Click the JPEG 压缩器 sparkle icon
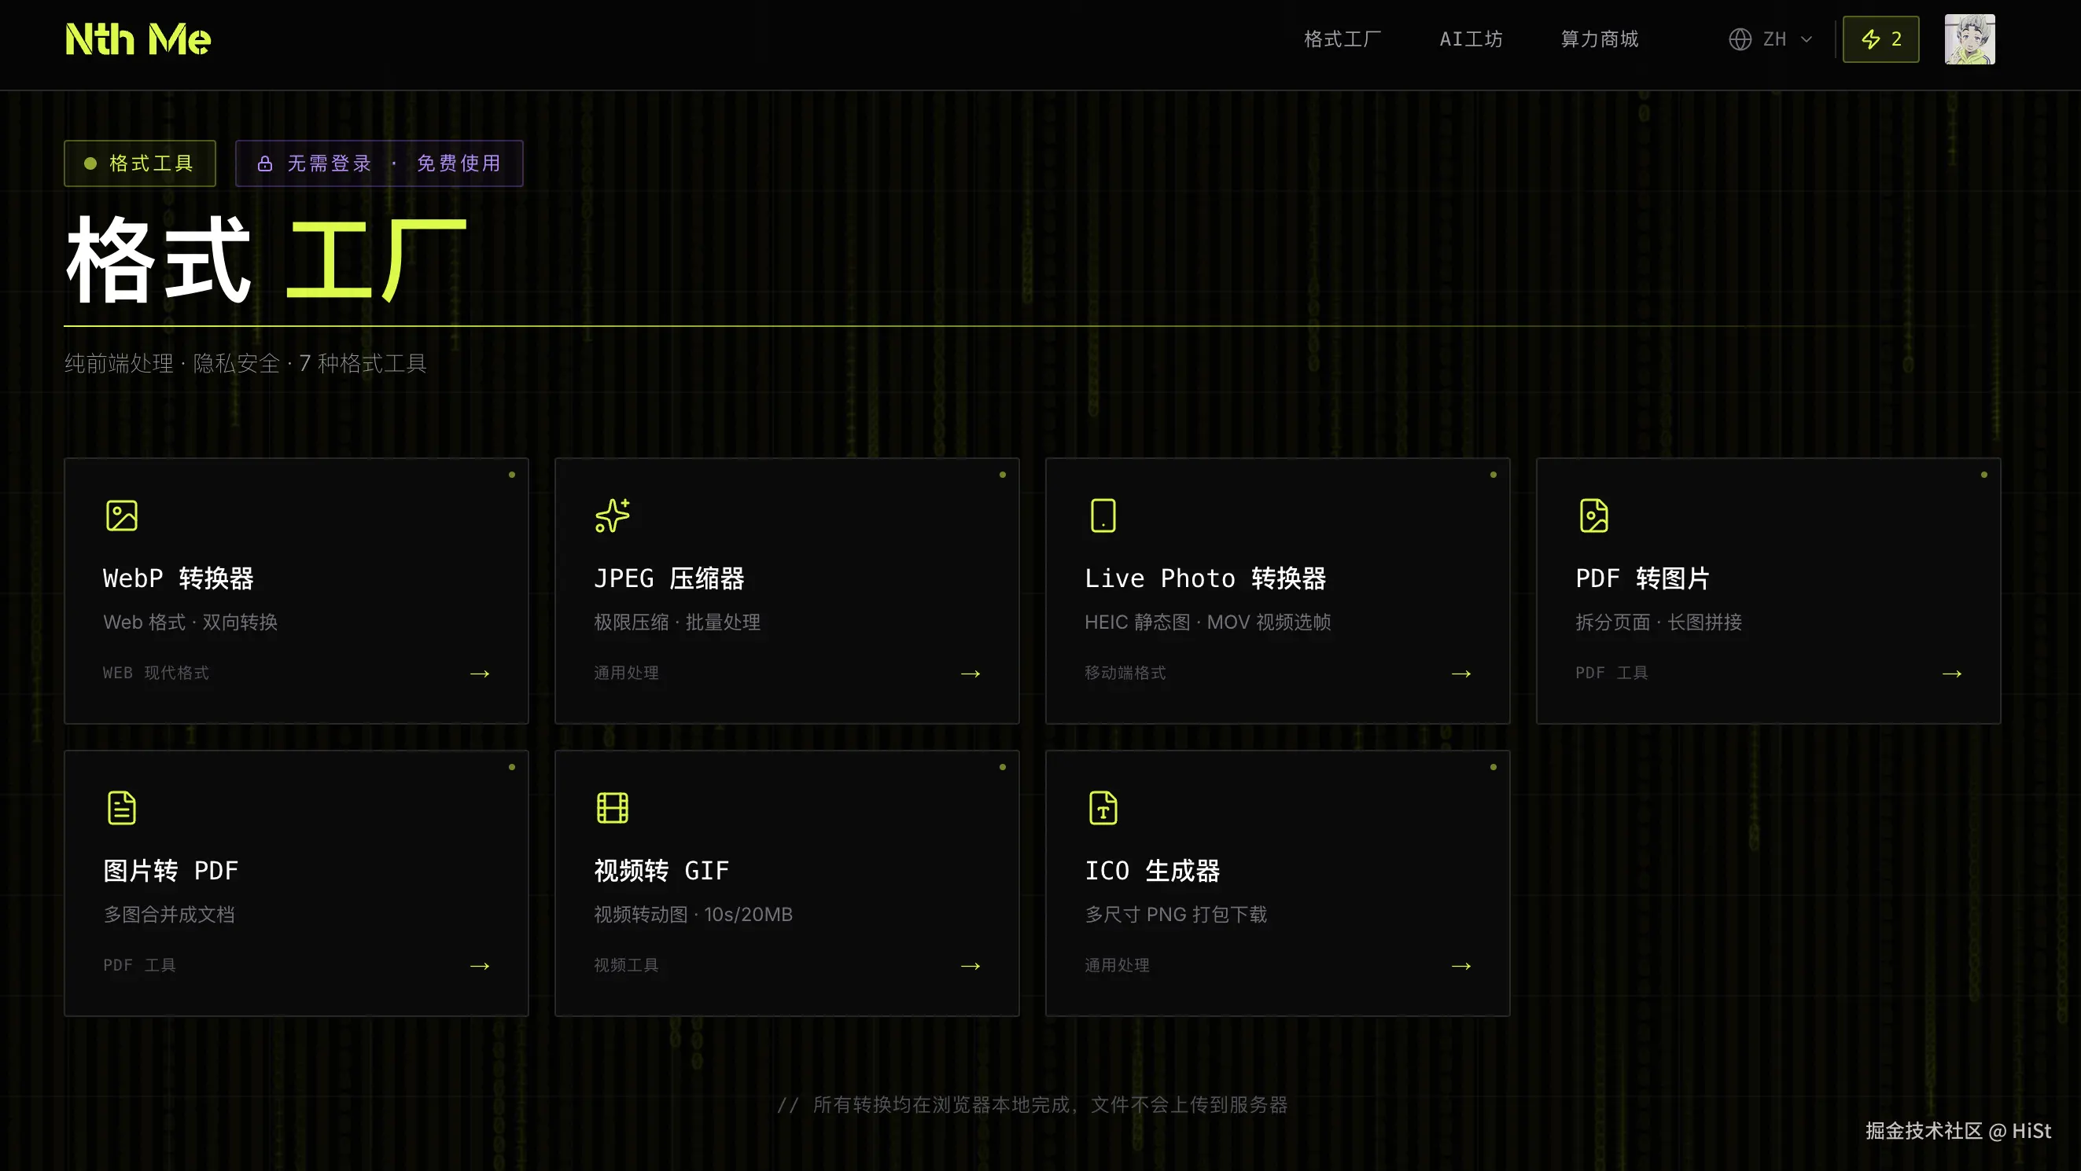2081x1171 pixels. click(613, 514)
